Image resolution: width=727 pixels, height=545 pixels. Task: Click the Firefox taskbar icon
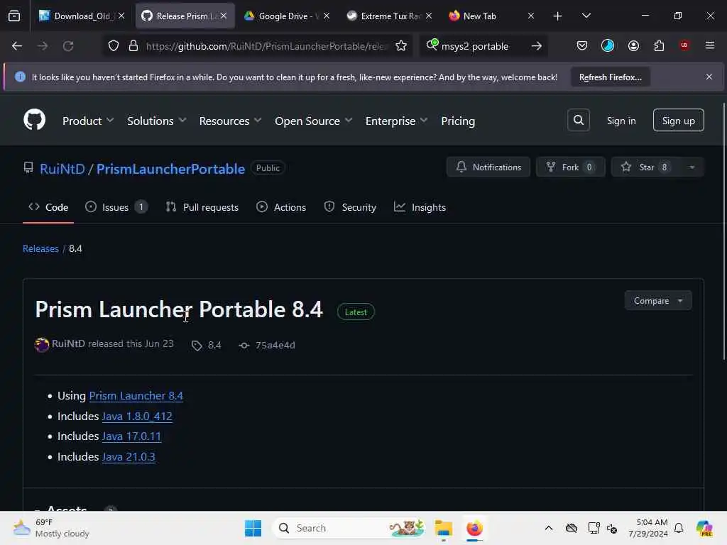474,528
